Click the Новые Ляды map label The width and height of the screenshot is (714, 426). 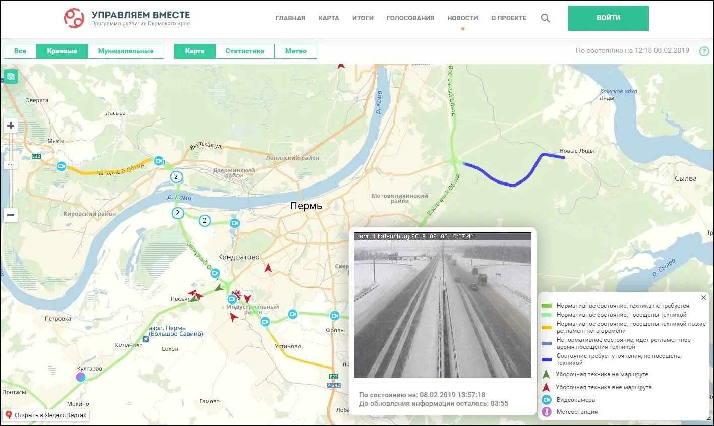(577, 151)
